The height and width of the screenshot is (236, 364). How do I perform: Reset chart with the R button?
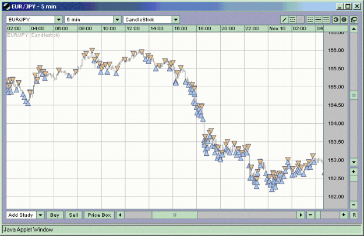[x=354, y=215]
